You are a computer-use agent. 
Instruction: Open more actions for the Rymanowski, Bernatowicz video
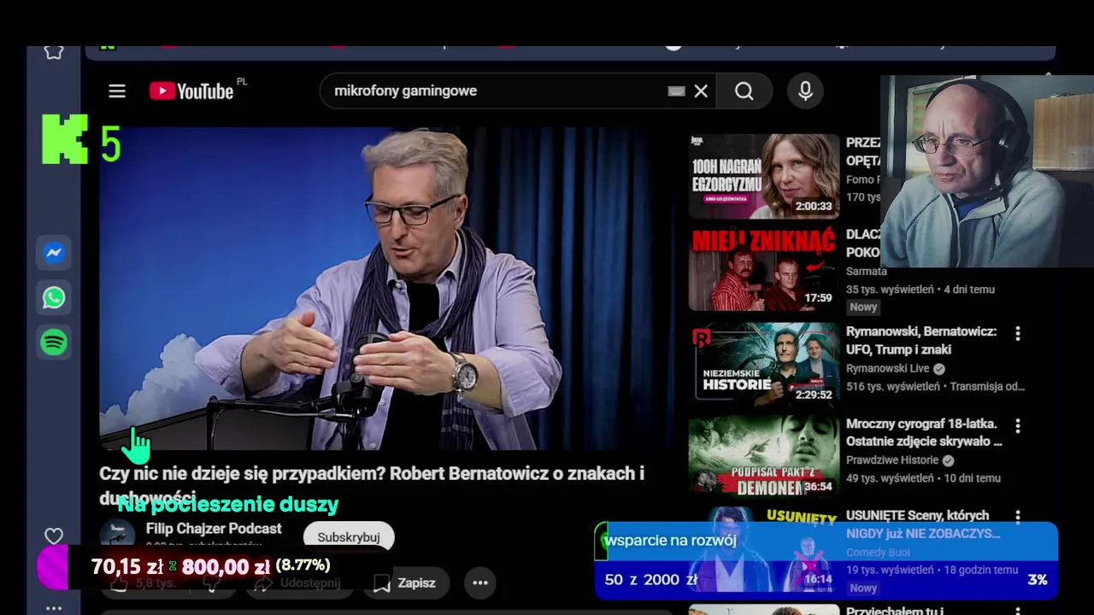click(1017, 333)
